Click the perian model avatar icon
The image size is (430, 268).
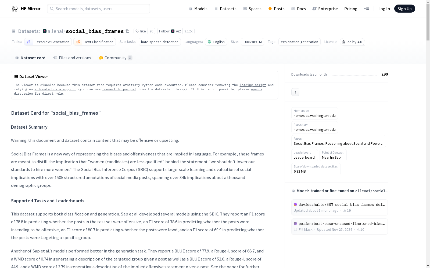295,224
